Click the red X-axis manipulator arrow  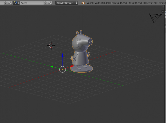pyautogui.click(x=72, y=66)
